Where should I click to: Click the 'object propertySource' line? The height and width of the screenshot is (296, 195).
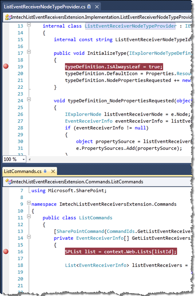coord(134,141)
